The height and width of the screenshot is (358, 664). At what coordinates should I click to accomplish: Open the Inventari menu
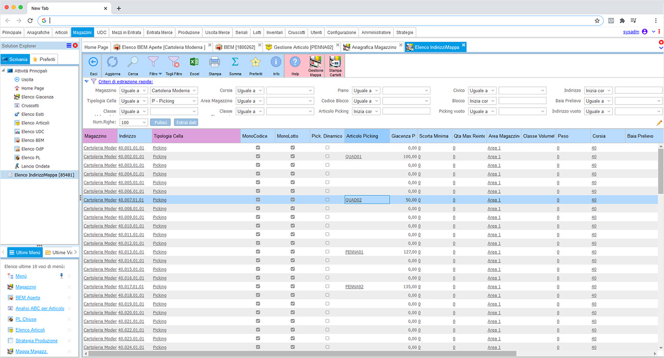[x=274, y=32]
